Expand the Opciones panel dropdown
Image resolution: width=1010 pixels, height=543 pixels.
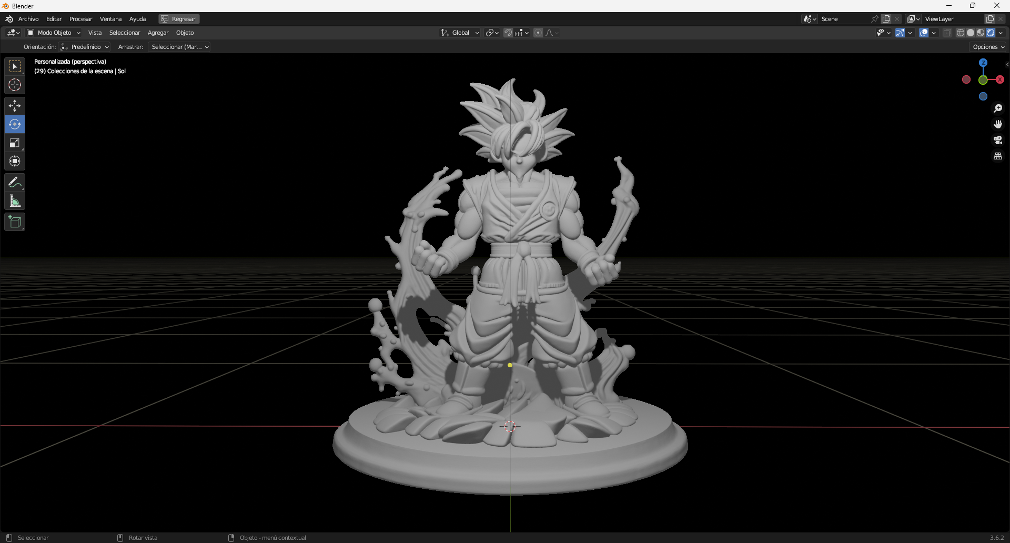pos(987,46)
